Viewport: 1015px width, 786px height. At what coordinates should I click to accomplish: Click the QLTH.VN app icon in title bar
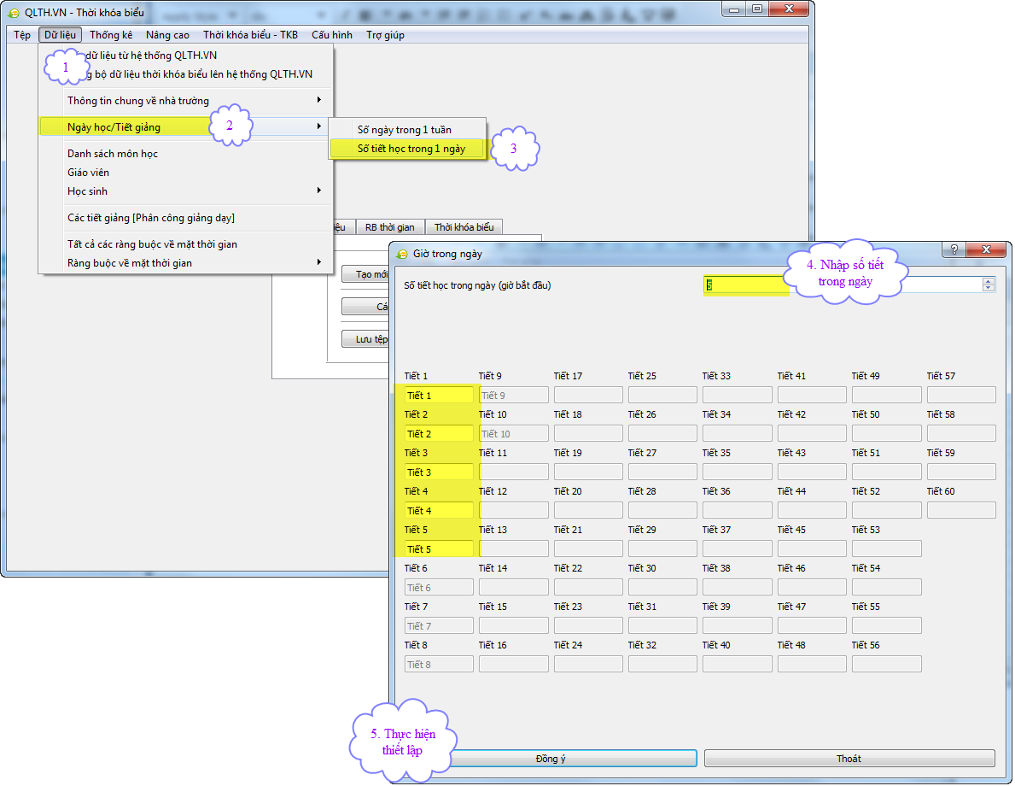coord(14,13)
